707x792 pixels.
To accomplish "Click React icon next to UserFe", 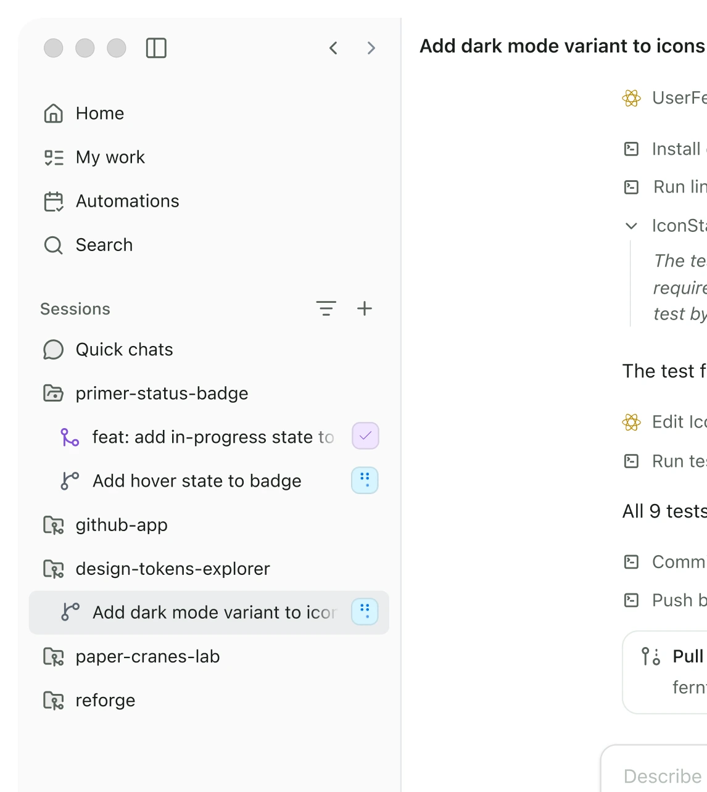I will pos(631,98).
